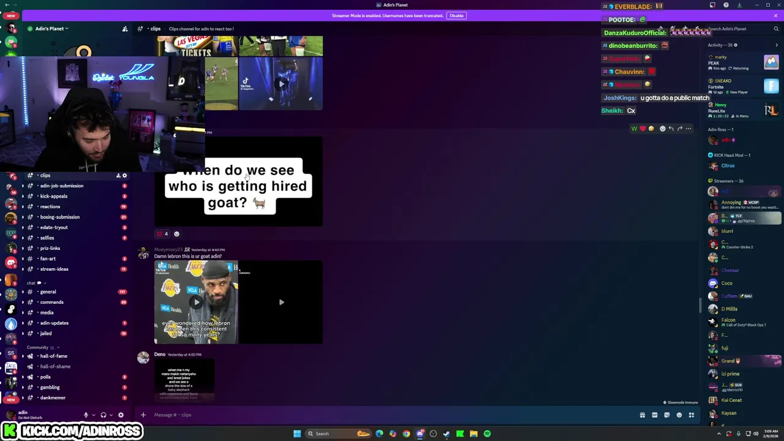The image size is (784, 441).
Task: Open Chrome from taskbar
Action: (406, 434)
